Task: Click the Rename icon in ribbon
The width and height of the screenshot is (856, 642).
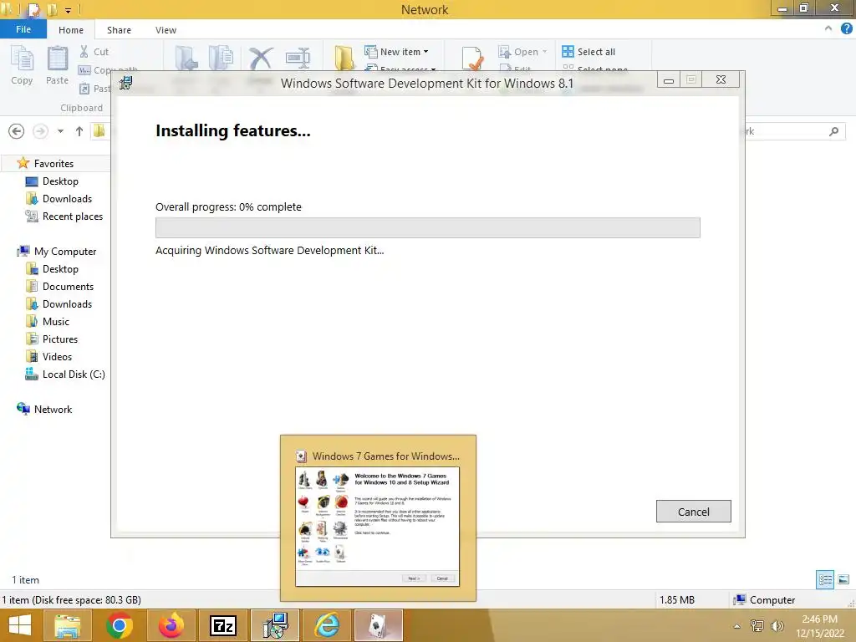Action: pyautogui.click(x=298, y=59)
